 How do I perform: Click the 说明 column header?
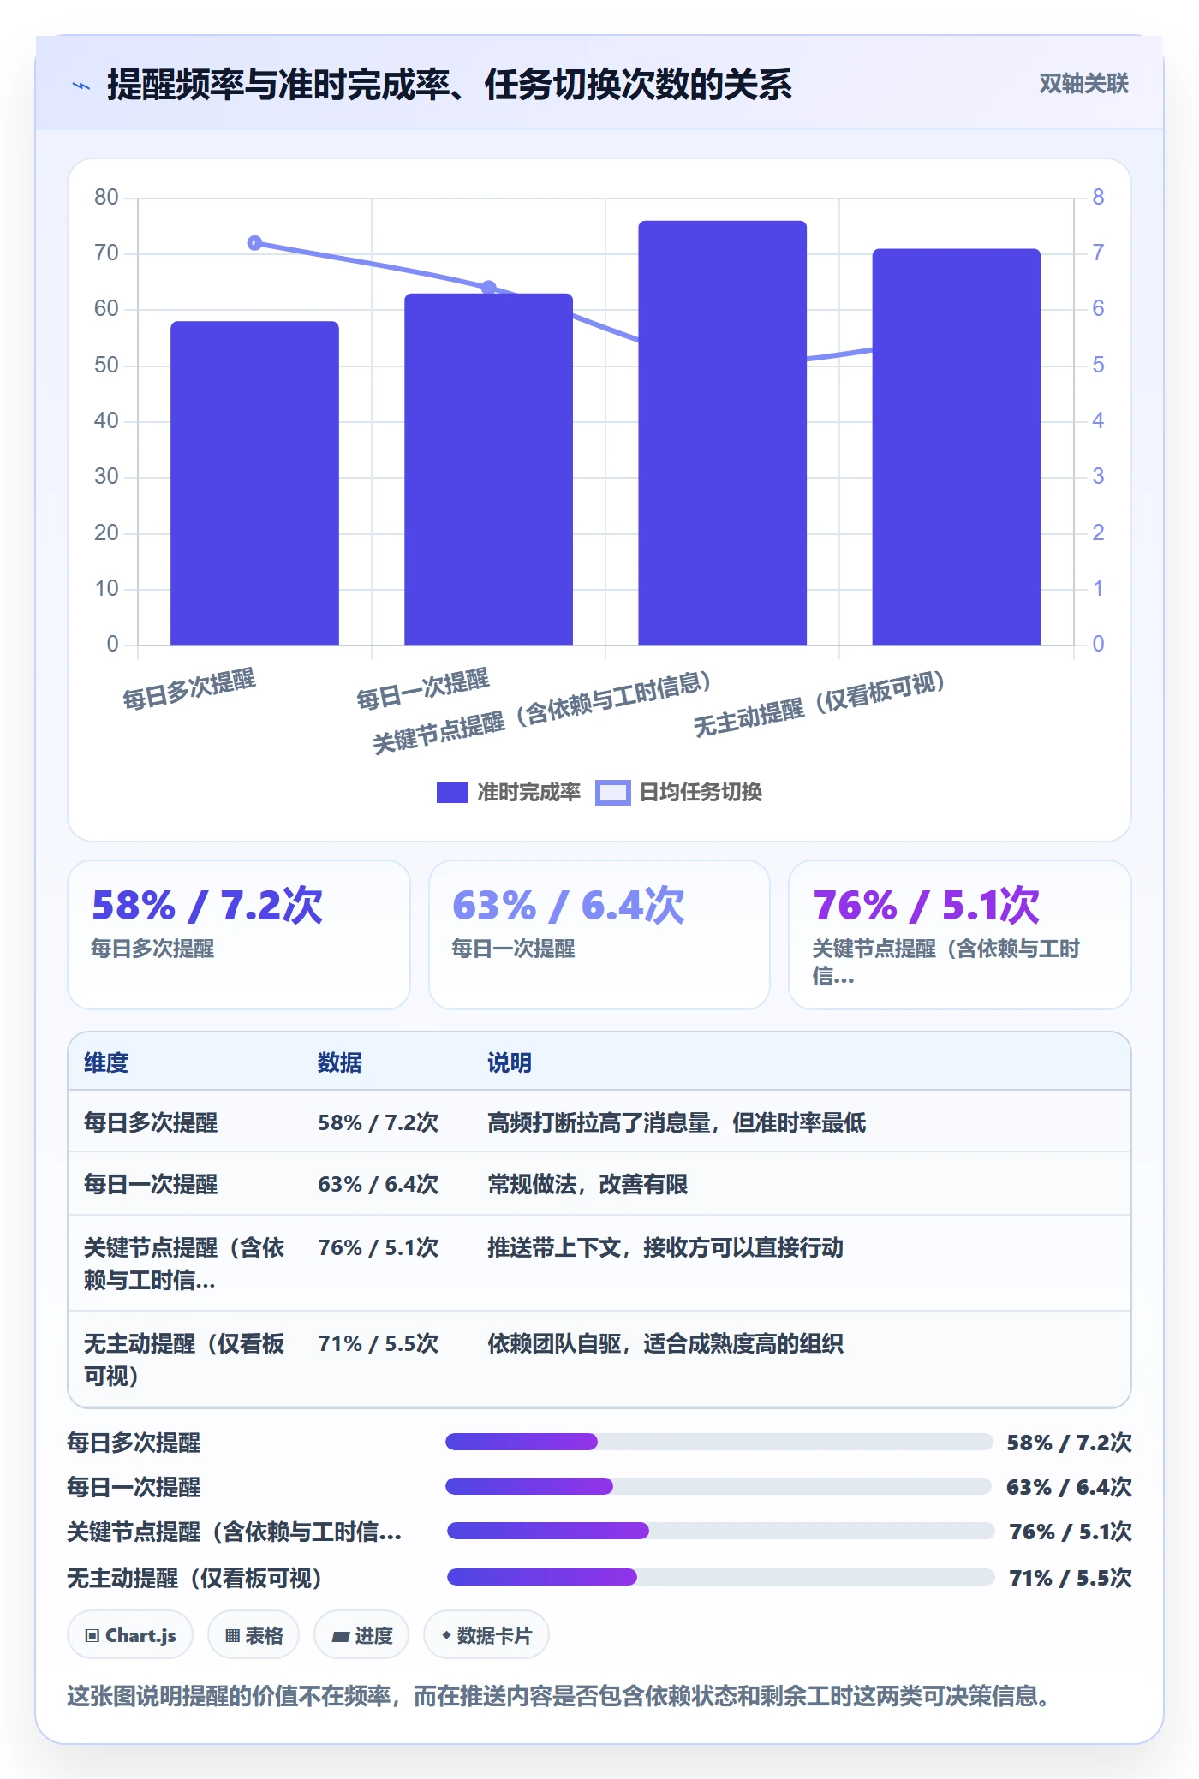coord(510,1062)
